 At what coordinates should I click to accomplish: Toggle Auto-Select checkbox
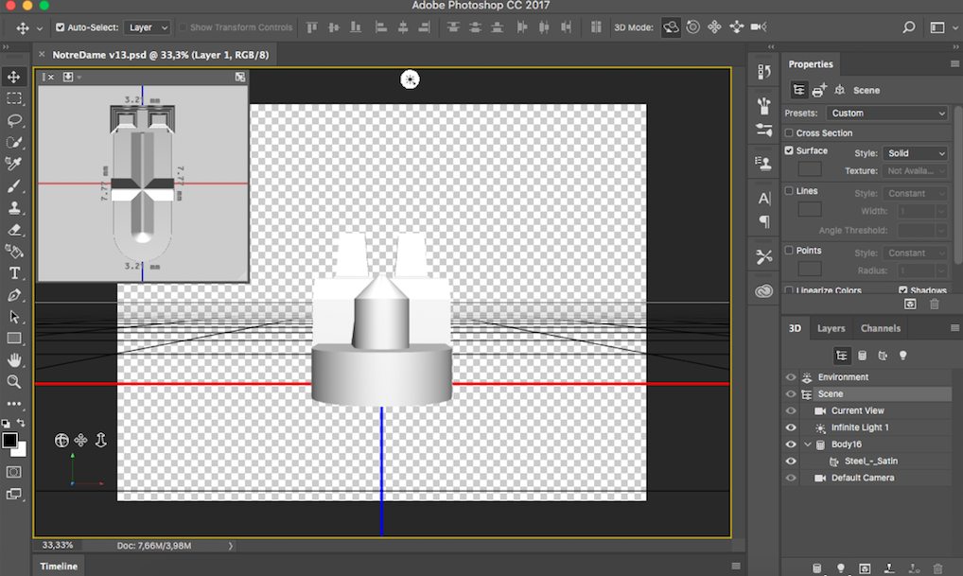coord(61,27)
